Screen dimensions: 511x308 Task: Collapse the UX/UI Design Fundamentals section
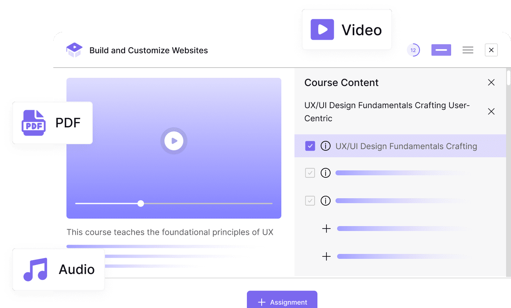491,111
